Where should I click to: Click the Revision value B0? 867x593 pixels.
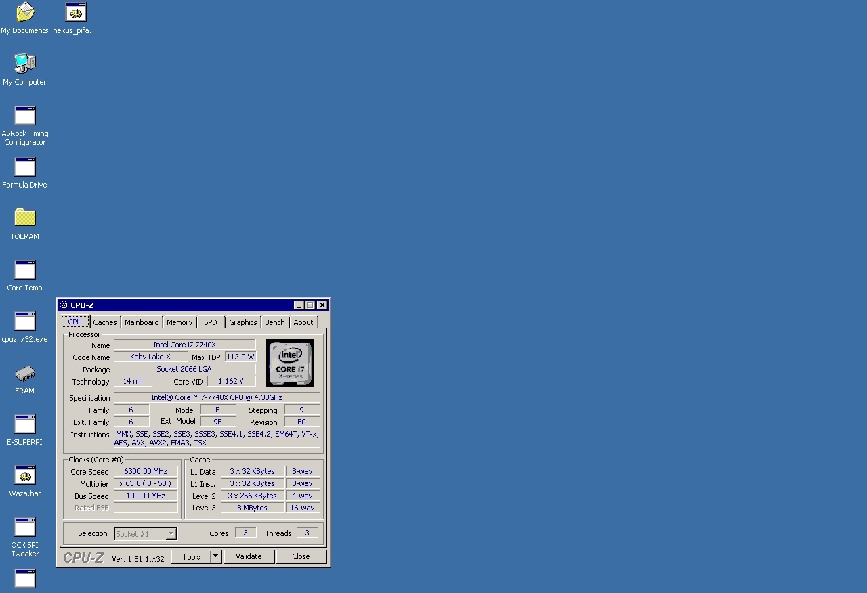coord(301,422)
